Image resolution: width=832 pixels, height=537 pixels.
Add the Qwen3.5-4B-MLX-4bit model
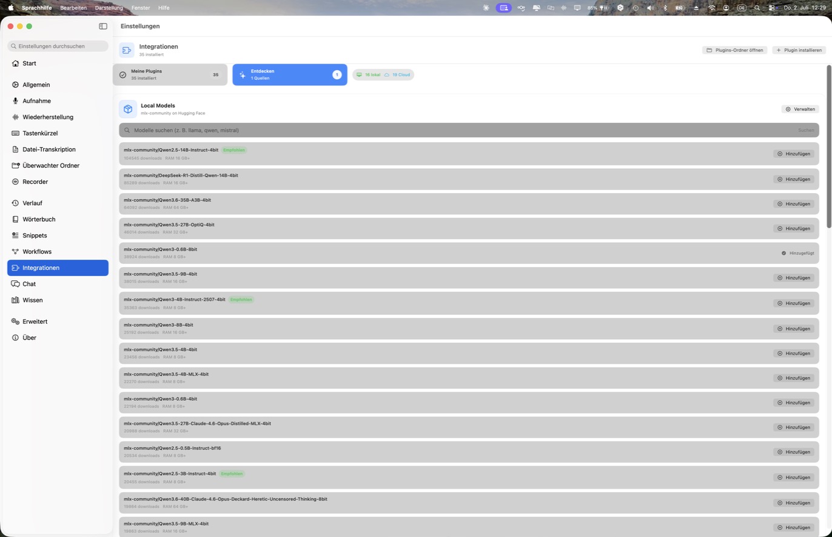(x=793, y=378)
